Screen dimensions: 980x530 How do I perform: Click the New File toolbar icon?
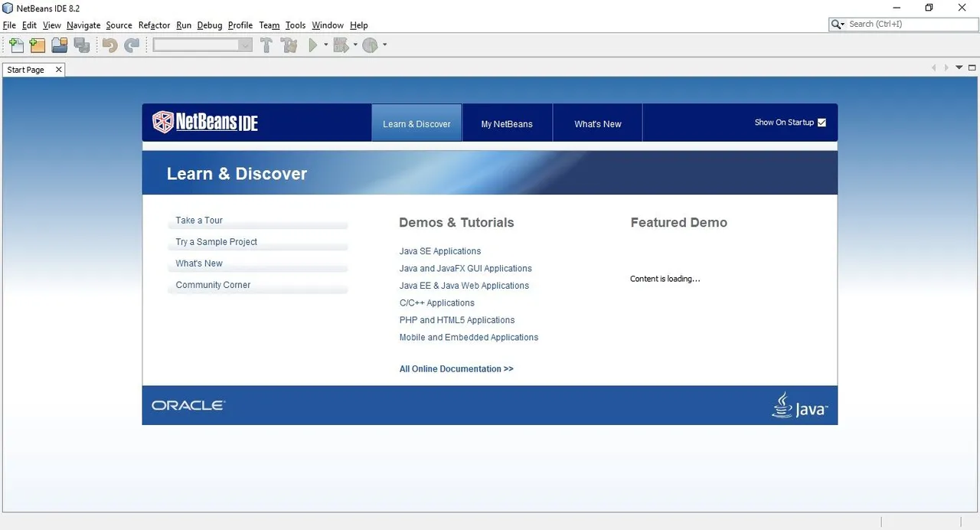click(x=16, y=45)
